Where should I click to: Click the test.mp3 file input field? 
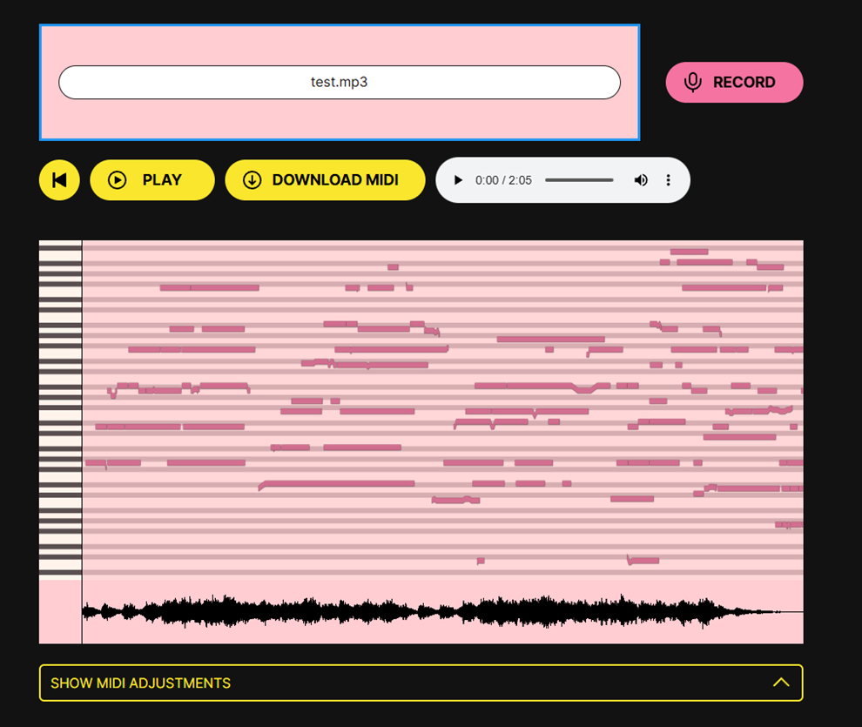coord(339,83)
